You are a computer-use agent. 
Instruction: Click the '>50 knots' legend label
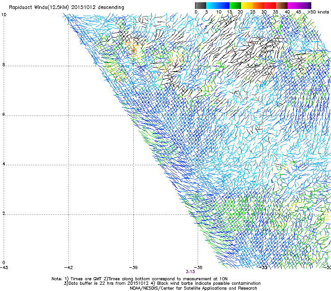click(318, 12)
